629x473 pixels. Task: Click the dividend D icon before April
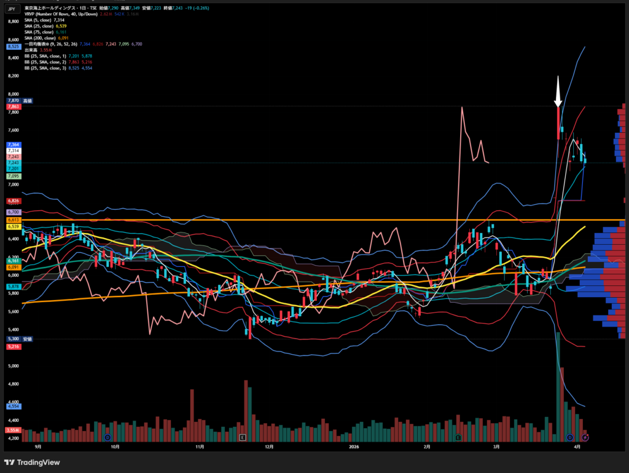click(x=569, y=437)
